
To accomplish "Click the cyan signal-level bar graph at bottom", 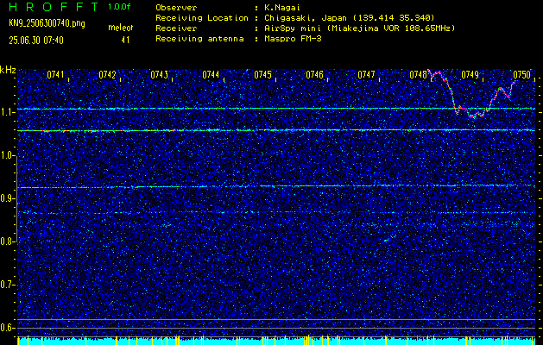I will pos(276,341).
